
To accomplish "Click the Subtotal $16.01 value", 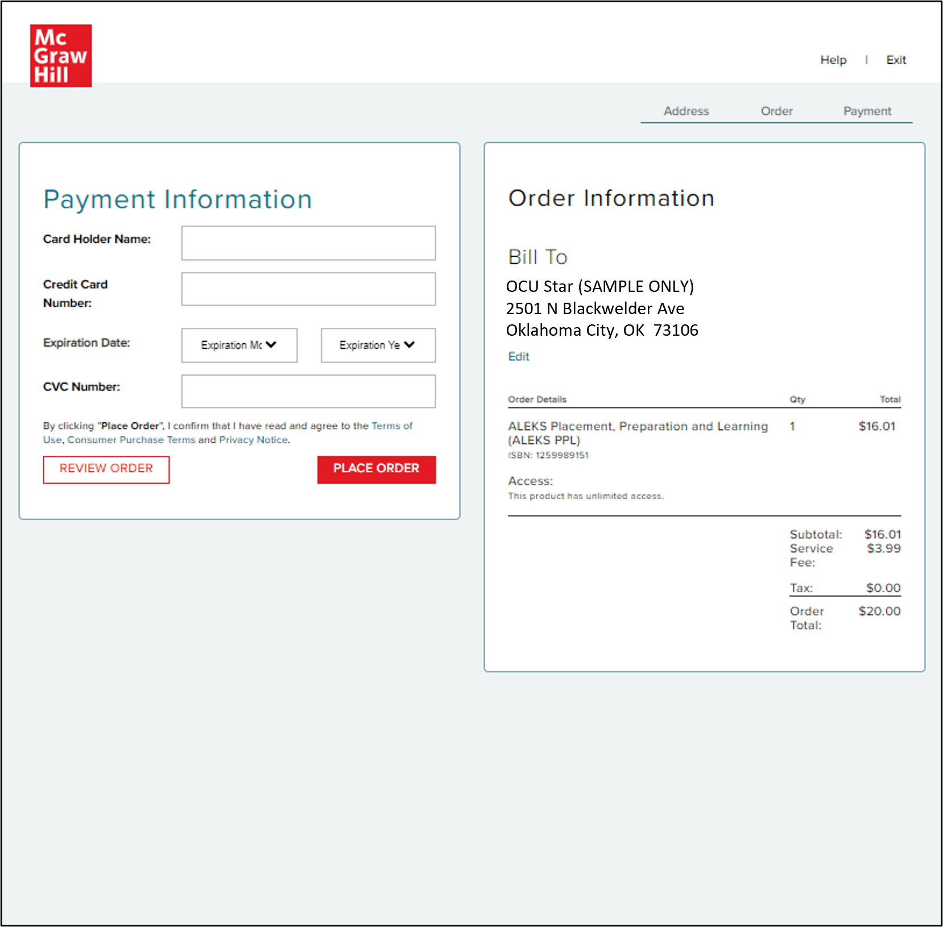I will 882,534.
